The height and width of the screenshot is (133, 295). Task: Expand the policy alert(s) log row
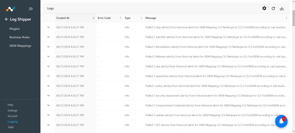pos(48,86)
